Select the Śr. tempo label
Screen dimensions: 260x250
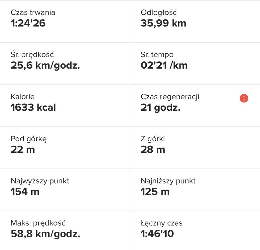pos(157,55)
